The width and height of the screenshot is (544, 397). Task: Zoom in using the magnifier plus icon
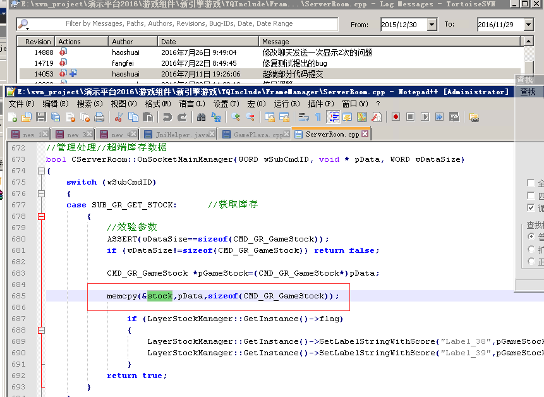[x=236, y=118]
